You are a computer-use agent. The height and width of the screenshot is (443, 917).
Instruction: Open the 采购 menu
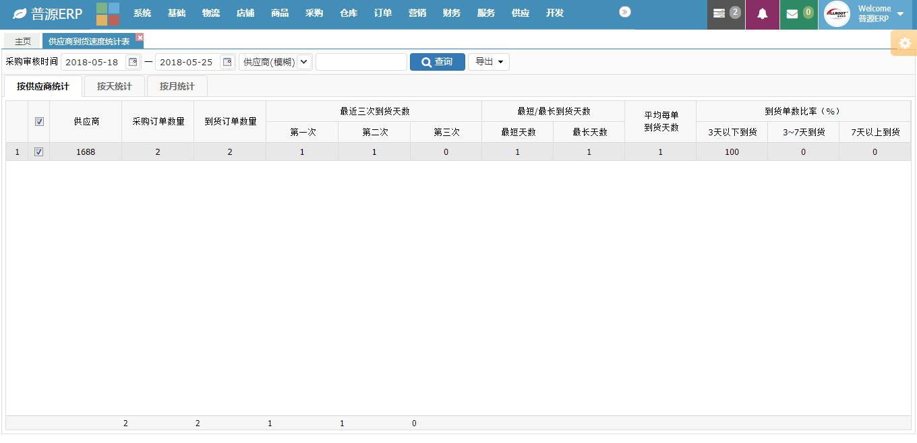(x=314, y=13)
